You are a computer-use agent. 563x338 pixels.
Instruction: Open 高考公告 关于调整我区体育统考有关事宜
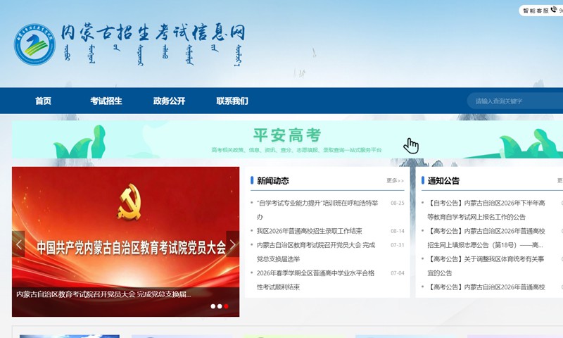[x=486, y=265]
